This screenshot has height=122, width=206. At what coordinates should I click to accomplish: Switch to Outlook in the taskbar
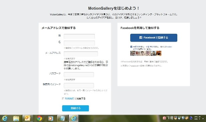(x=28, y=118)
